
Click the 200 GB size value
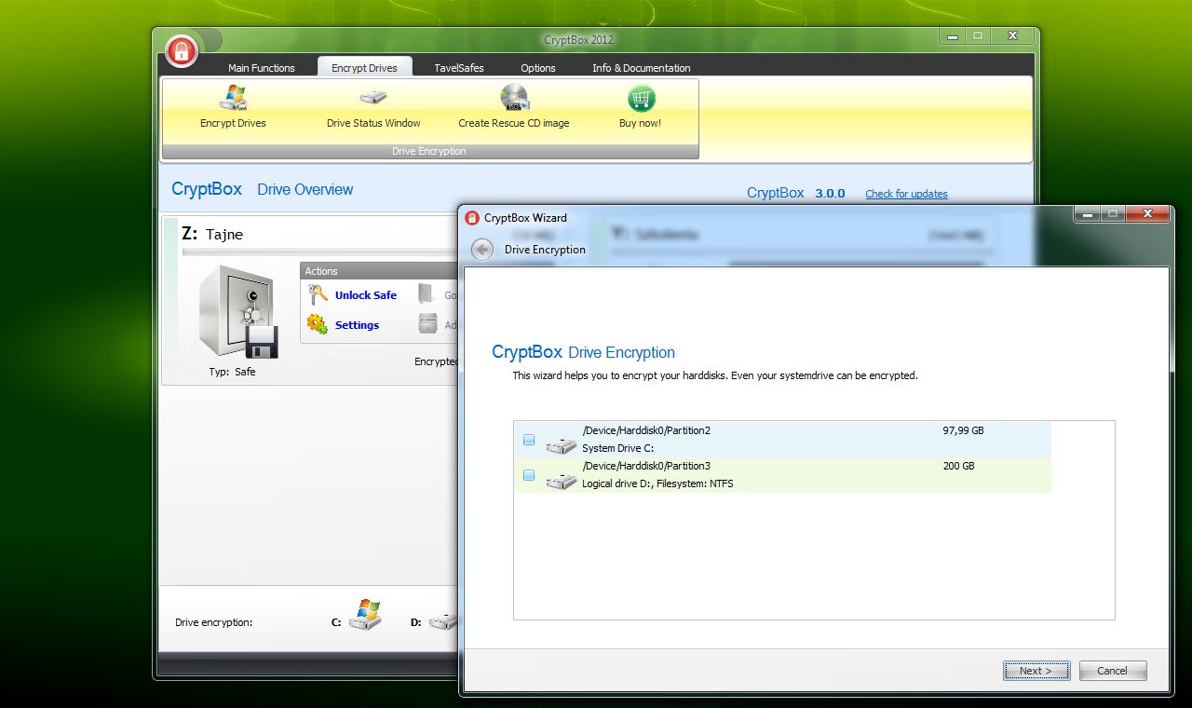pos(958,466)
